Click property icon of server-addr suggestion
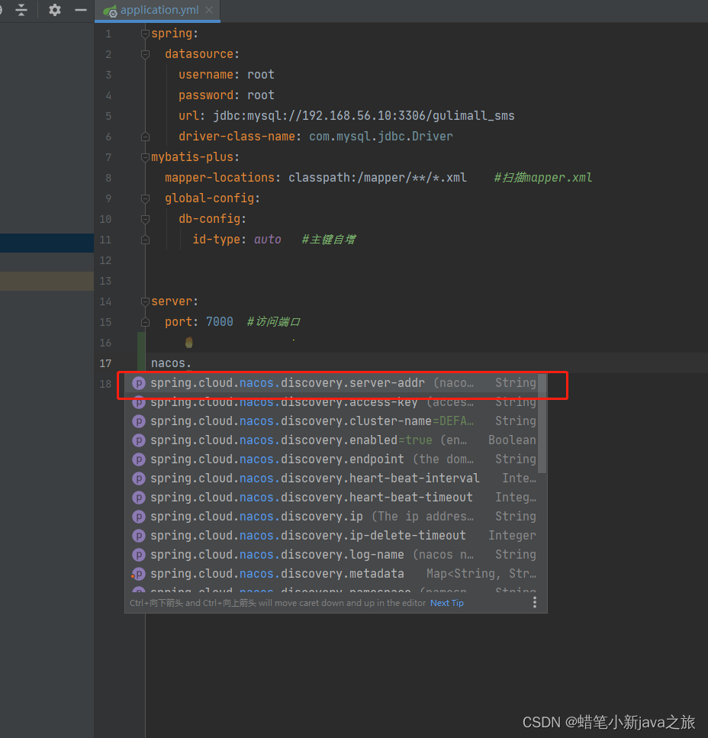The width and height of the screenshot is (708, 738). click(x=138, y=383)
